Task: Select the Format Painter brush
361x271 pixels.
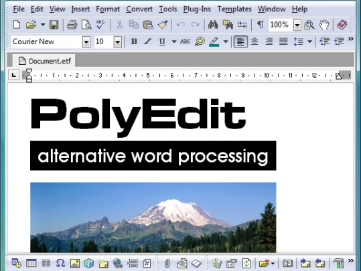Action: pos(163,25)
